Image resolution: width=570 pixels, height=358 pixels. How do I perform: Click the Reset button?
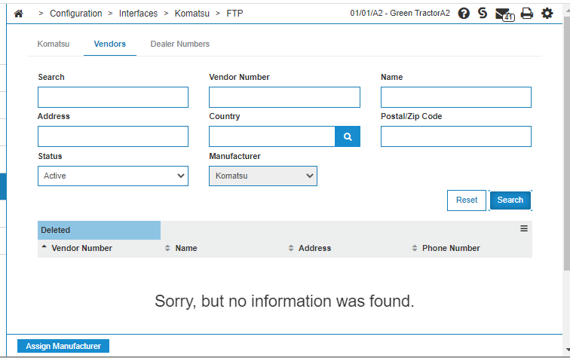pyautogui.click(x=467, y=200)
